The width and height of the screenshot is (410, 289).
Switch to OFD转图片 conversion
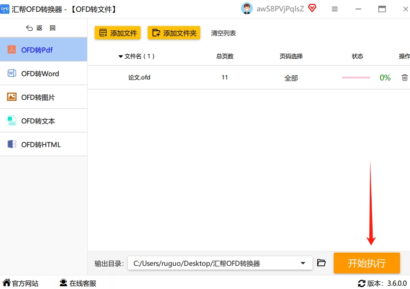coord(44,97)
